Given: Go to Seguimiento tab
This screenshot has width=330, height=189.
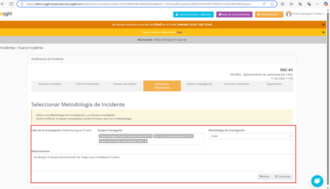Looking at the screenshot, I should [274, 84].
